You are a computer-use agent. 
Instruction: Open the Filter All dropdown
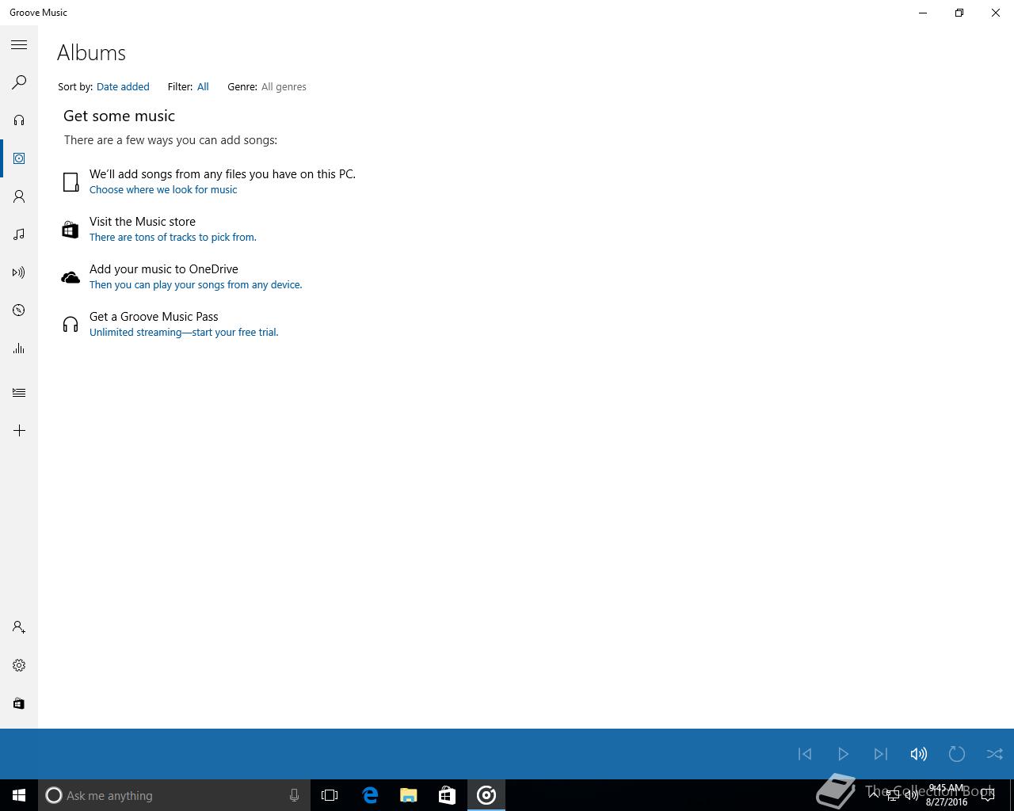coord(203,87)
